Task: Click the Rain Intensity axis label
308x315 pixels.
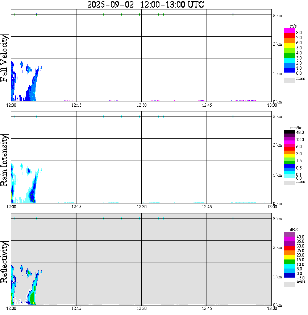Action: [x=4, y=160]
